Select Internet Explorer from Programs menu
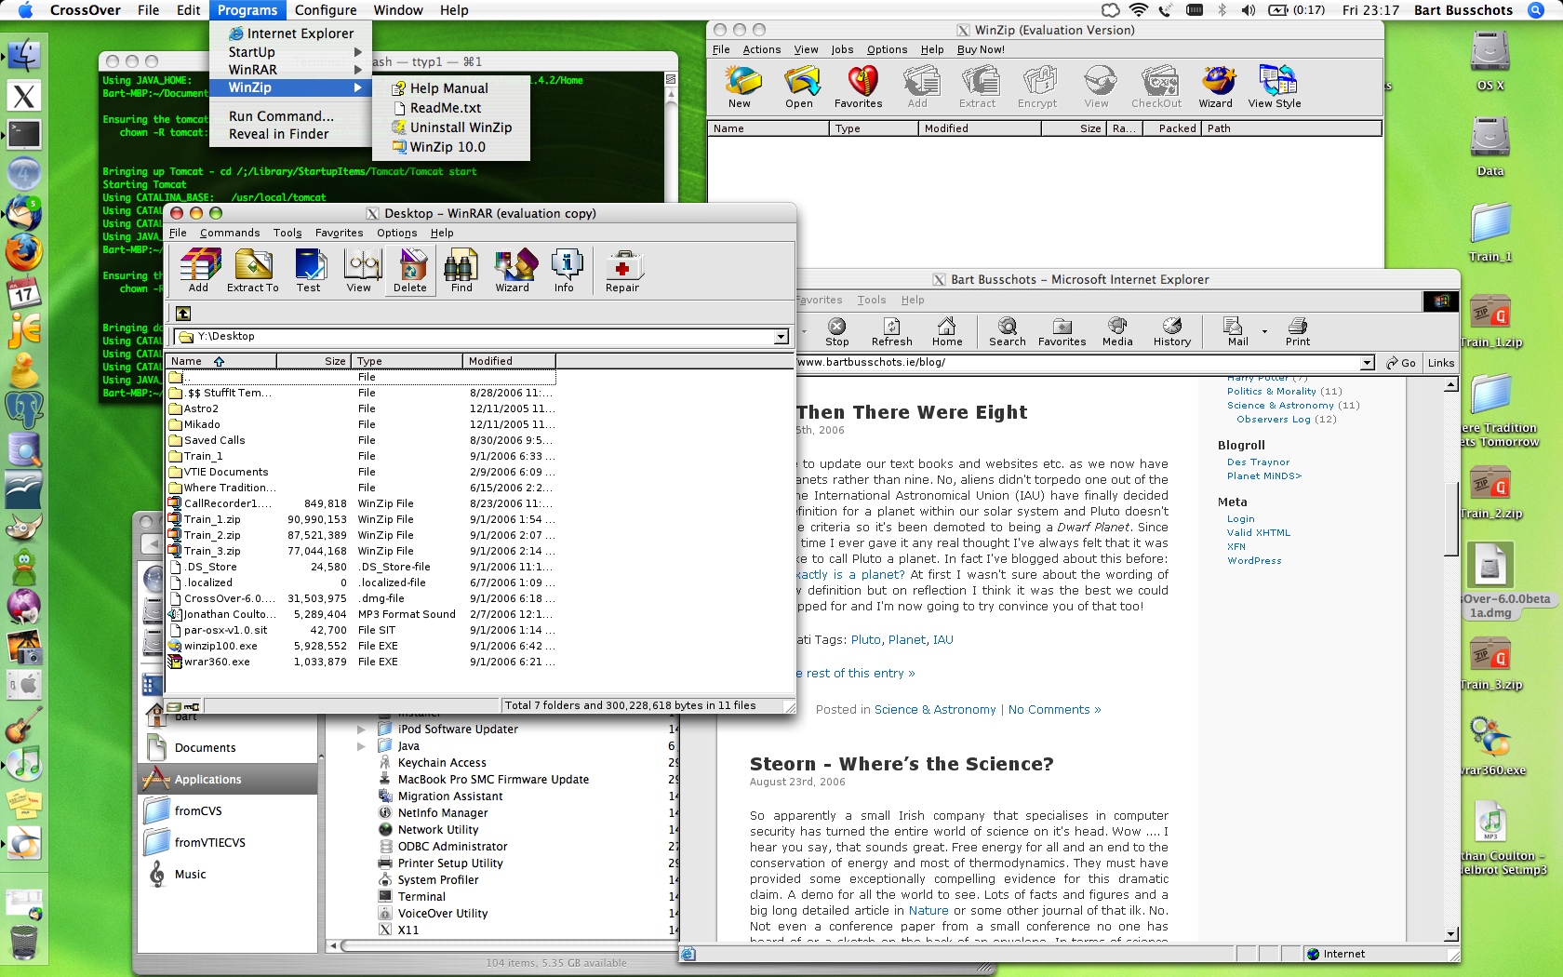1563x977 pixels. 291,33
